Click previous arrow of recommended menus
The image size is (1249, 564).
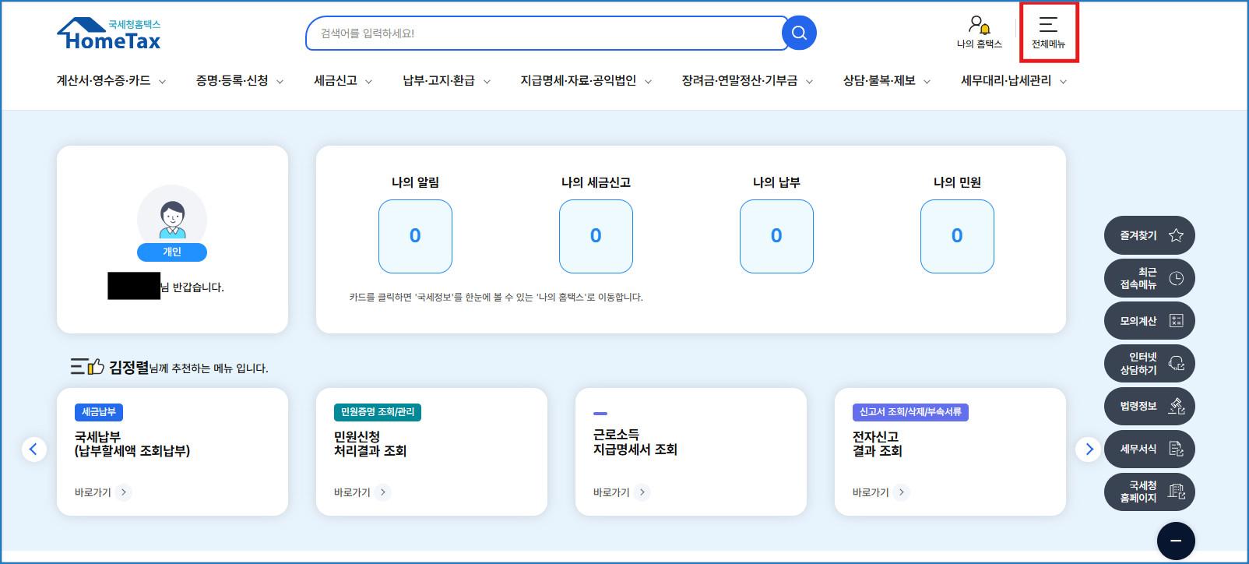coord(33,449)
